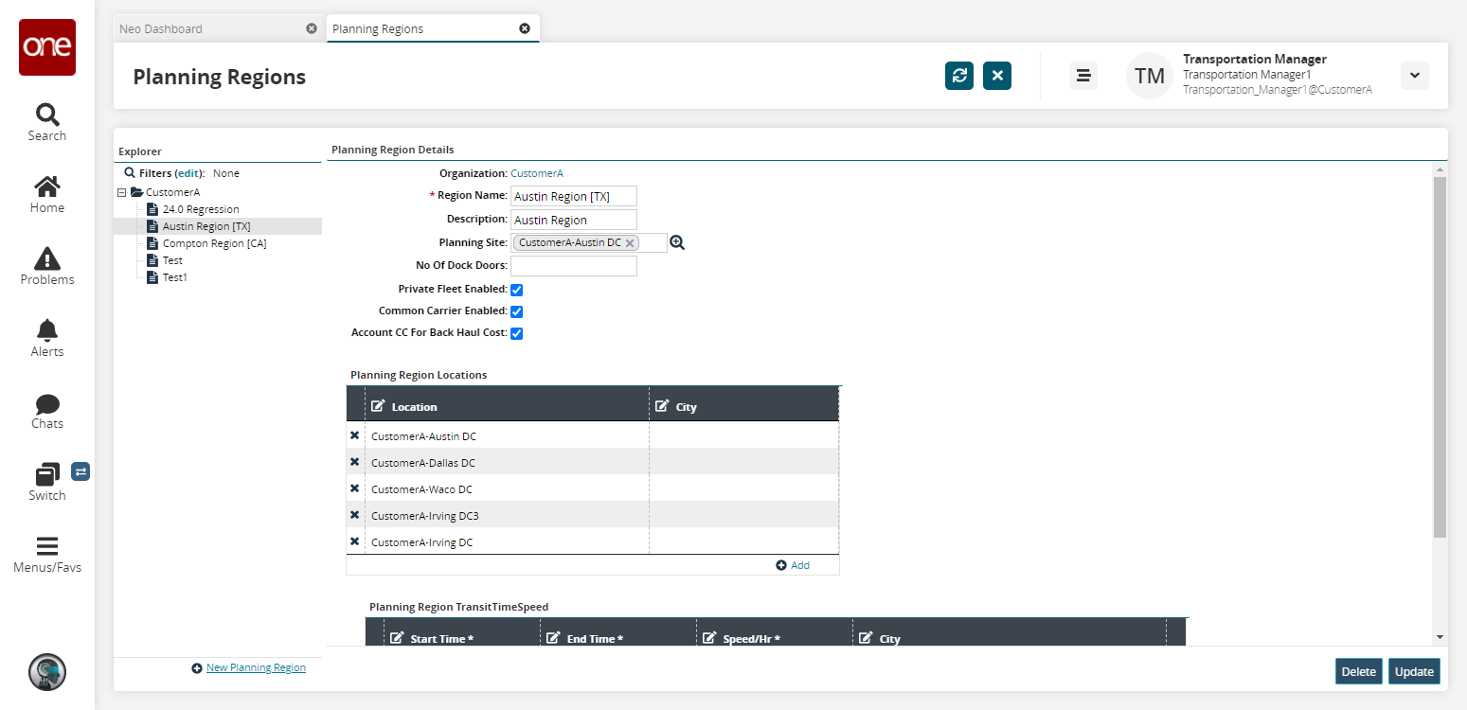Uncheck Private Fleet Enabled checkbox
Viewport: 1467px width, 710px height.
tap(517, 290)
